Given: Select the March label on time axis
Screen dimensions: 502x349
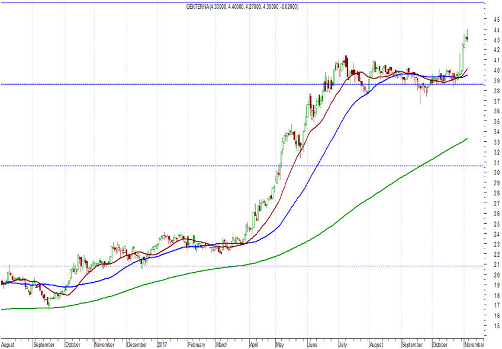Looking at the screenshot, I should (x=222, y=345).
